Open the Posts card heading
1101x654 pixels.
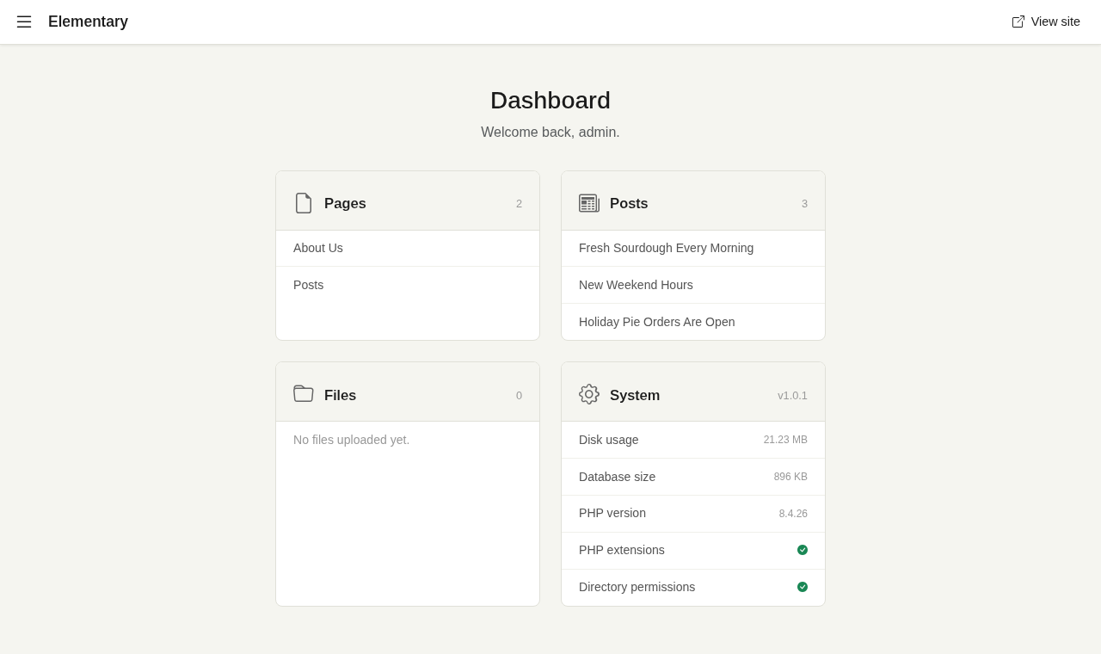(x=629, y=204)
